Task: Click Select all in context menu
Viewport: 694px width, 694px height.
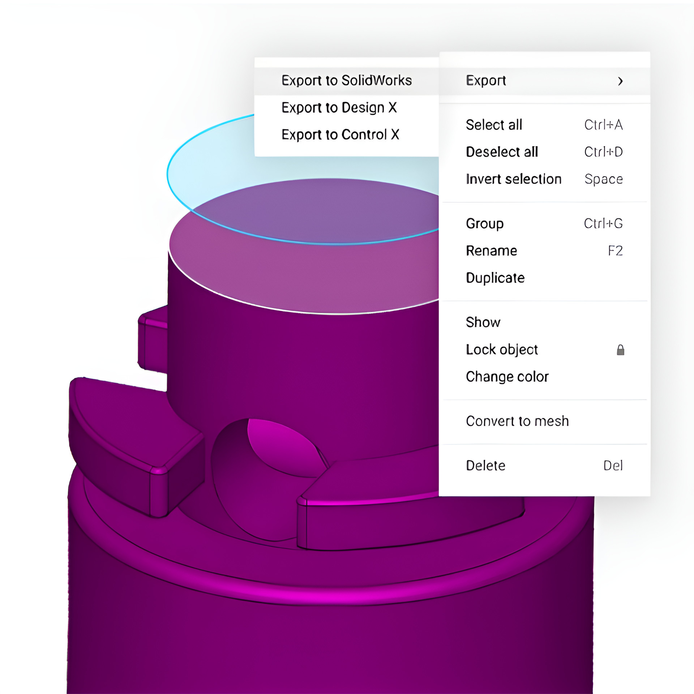Action: tap(494, 125)
